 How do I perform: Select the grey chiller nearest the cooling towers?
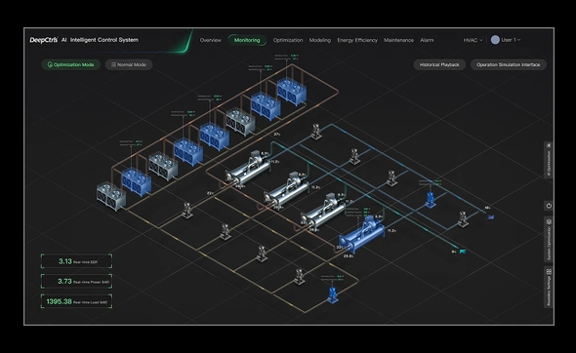(247, 168)
